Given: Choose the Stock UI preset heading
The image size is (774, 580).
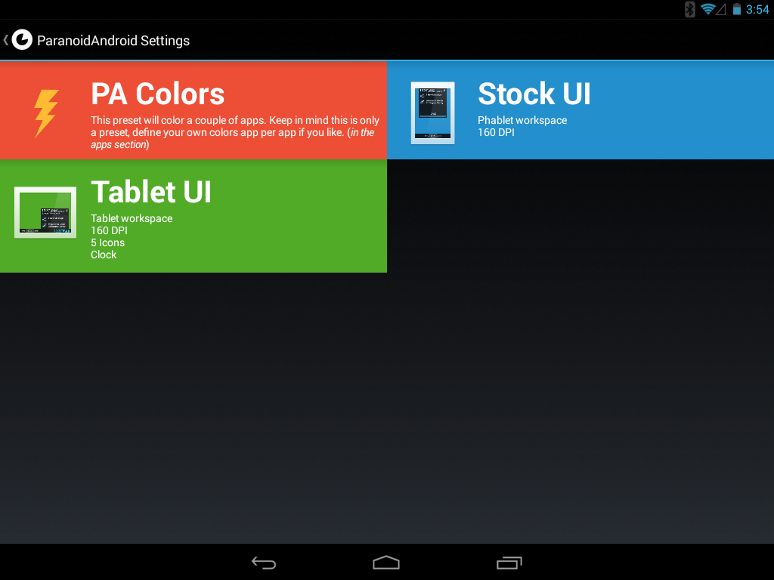Looking at the screenshot, I should click(x=534, y=94).
